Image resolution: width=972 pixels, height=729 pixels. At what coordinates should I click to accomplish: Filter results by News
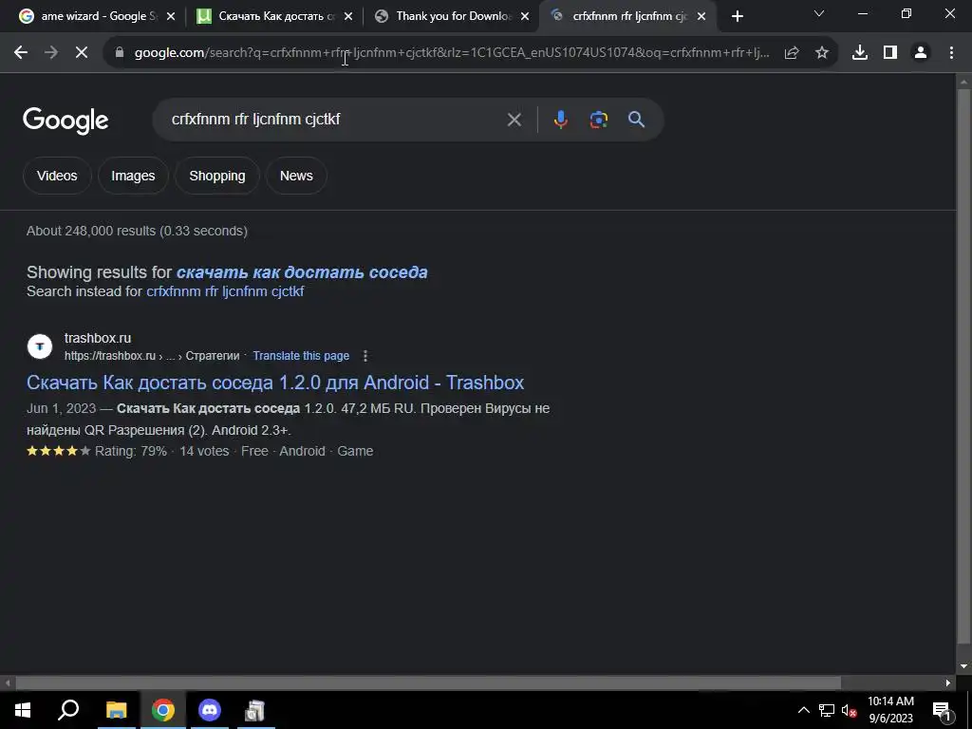click(x=296, y=176)
